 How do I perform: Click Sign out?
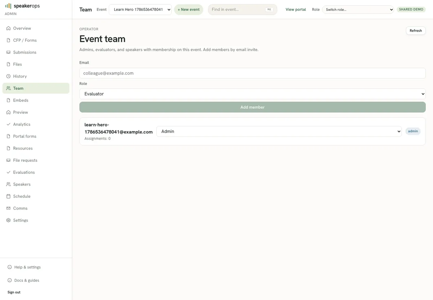click(14, 292)
